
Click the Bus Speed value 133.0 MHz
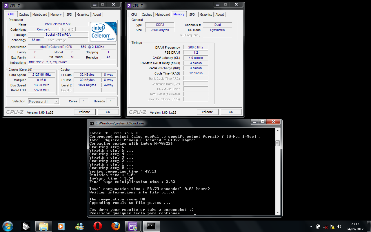(41, 85)
